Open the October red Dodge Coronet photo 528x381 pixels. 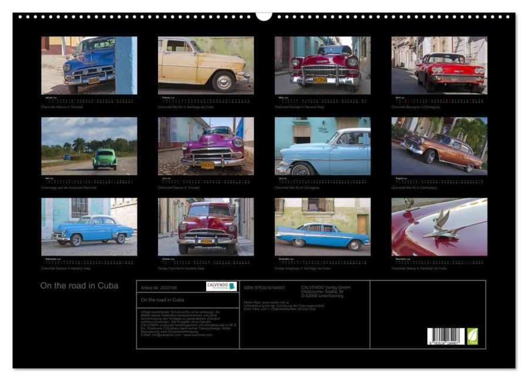(x=206, y=226)
